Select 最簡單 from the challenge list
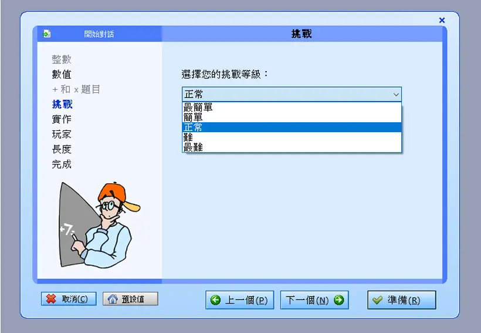 click(292, 107)
